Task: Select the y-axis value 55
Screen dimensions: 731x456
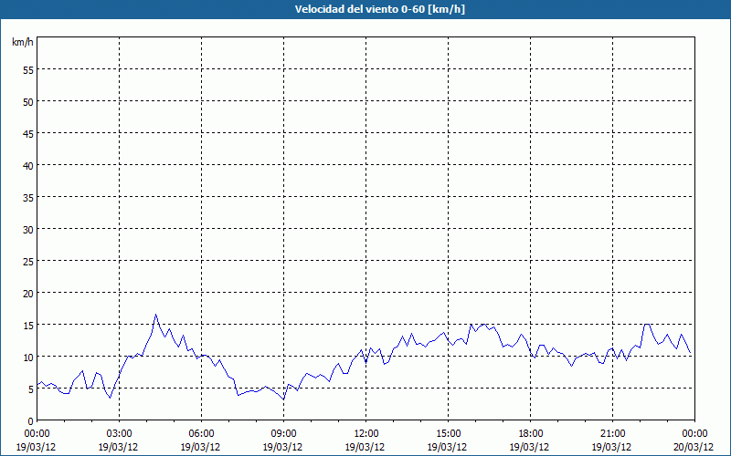Action: point(28,70)
